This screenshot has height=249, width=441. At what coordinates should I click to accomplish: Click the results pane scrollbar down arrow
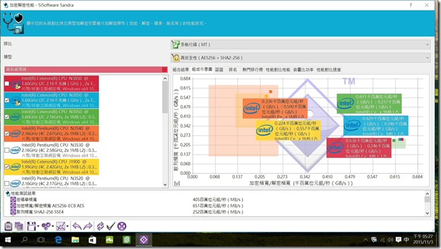pyautogui.click(x=428, y=213)
